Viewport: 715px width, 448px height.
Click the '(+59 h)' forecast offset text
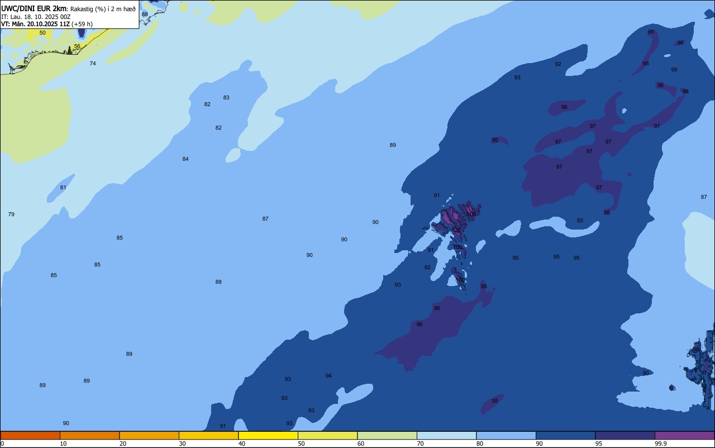point(82,24)
